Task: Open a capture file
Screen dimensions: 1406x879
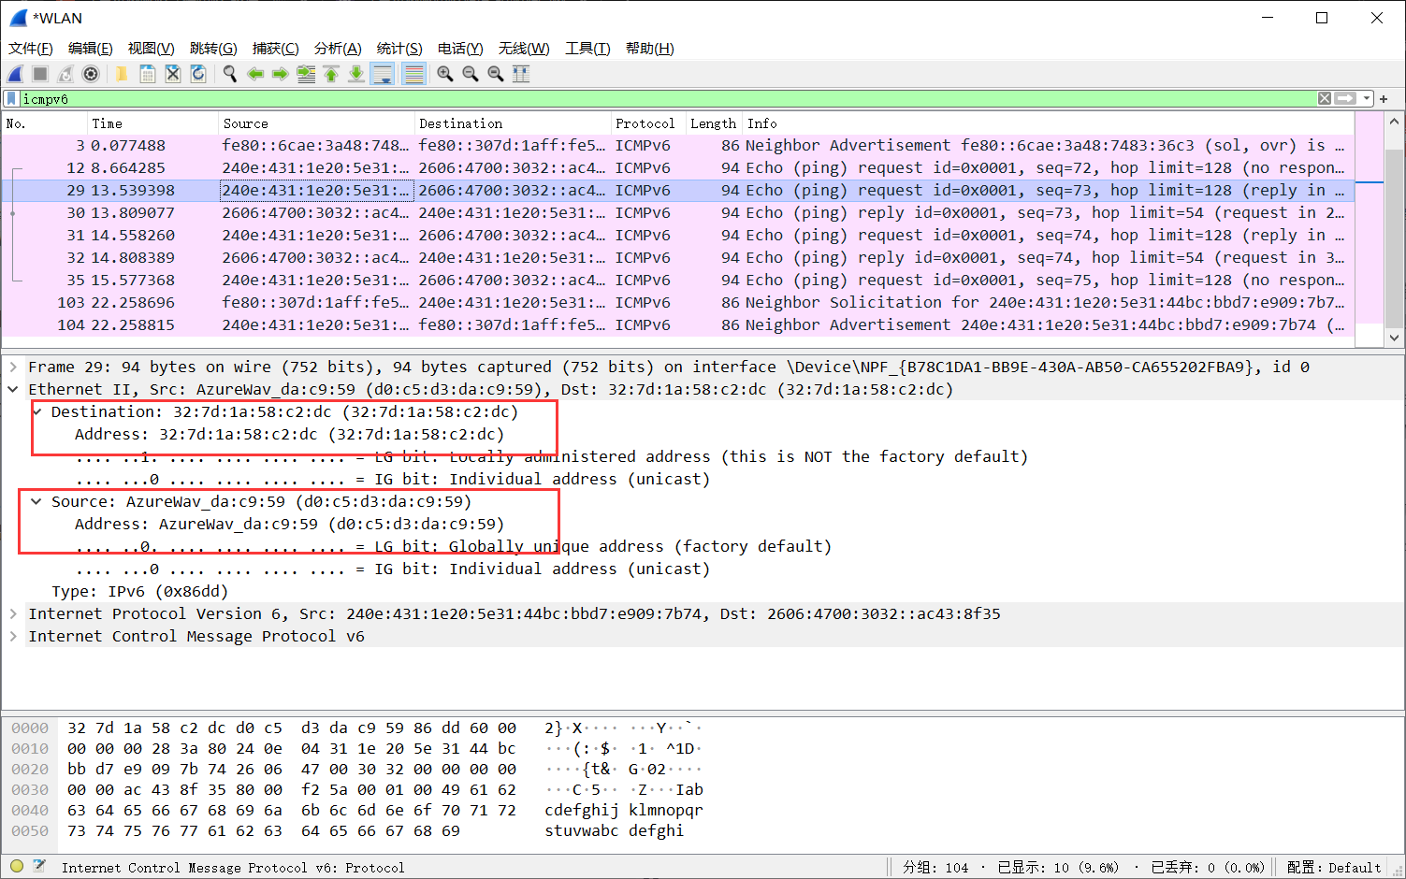Action: (122, 74)
